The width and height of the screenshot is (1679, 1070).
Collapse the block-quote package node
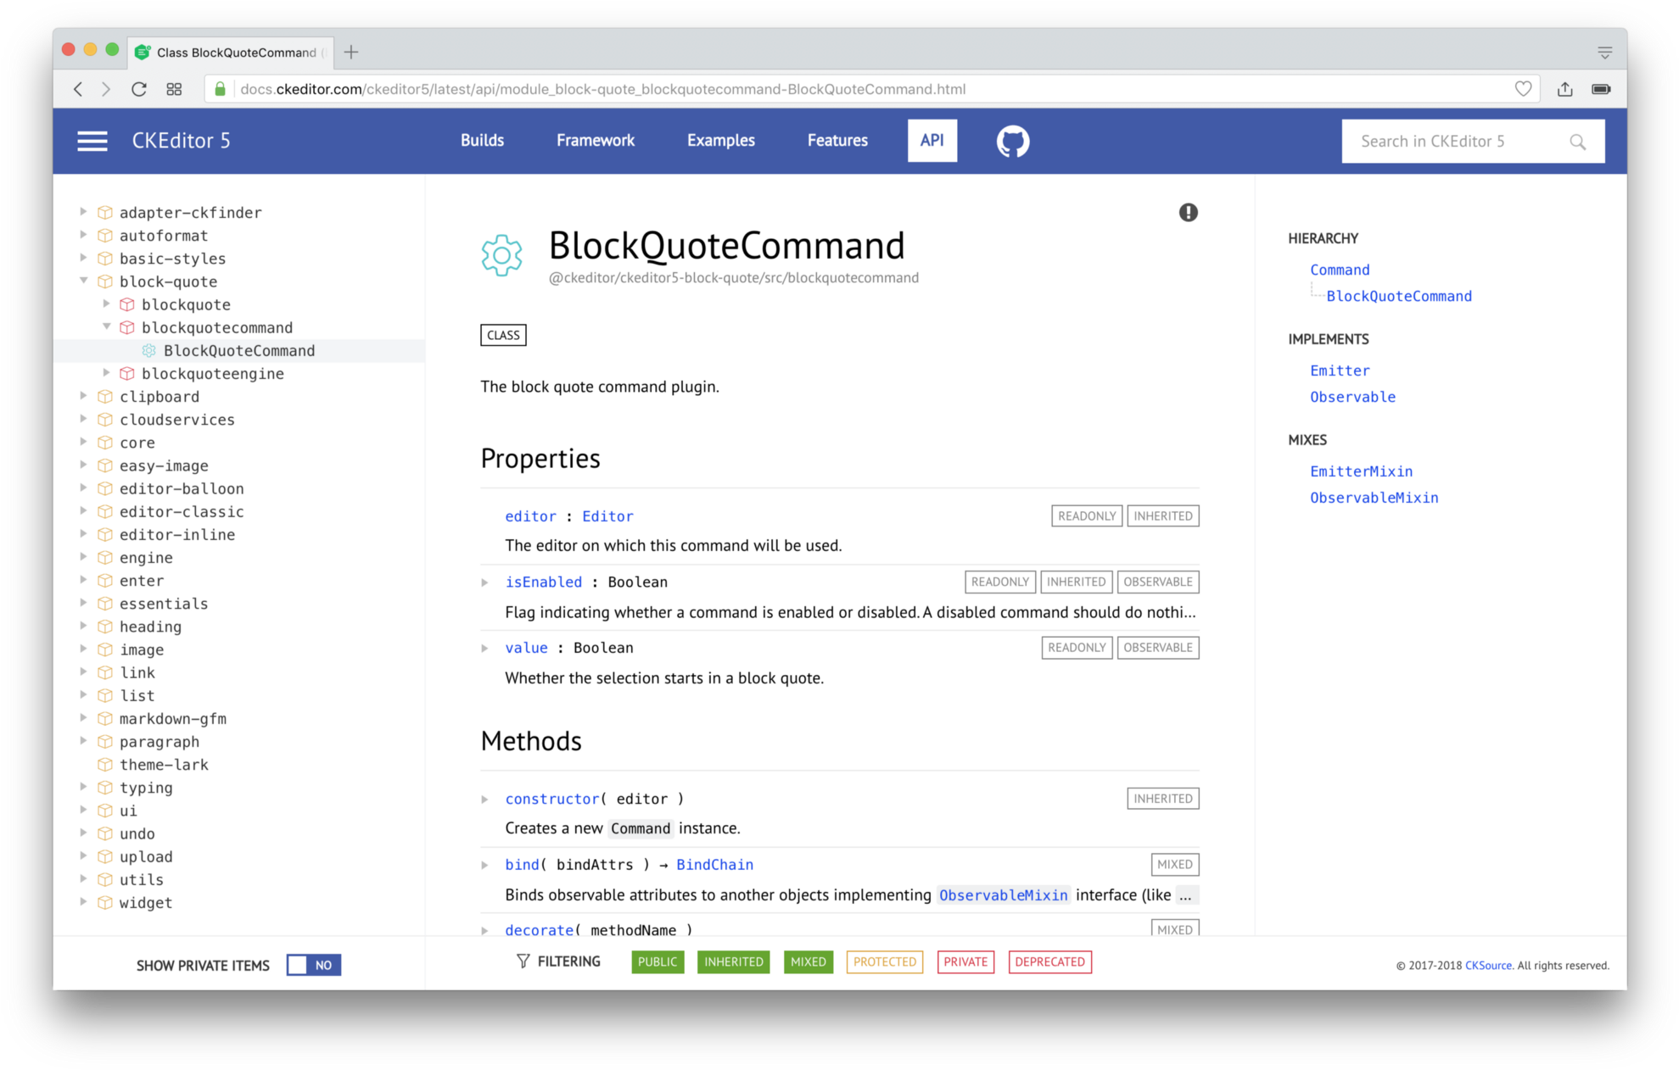coord(83,281)
